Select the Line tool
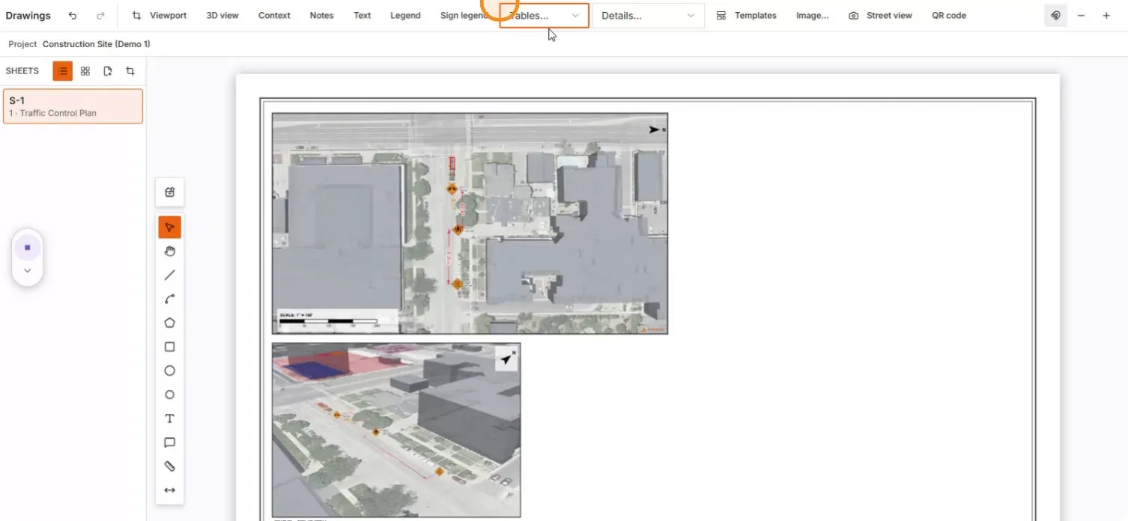The width and height of the screenshot is (1128, 521). [x=170, y=275]
